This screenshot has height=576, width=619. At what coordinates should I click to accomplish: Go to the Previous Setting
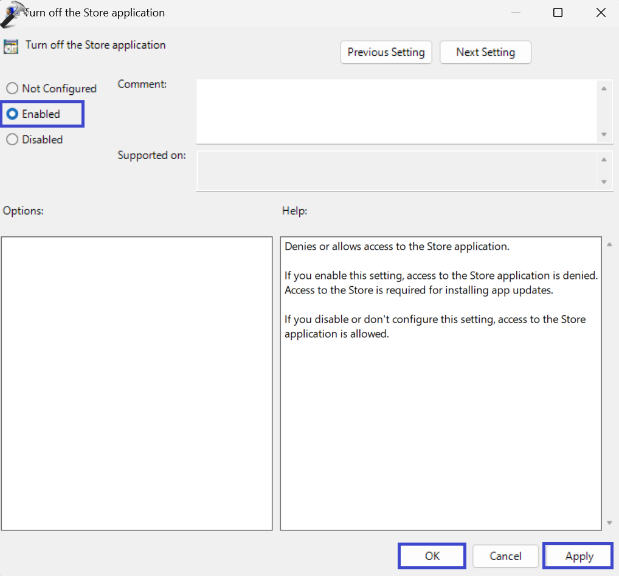386,52
